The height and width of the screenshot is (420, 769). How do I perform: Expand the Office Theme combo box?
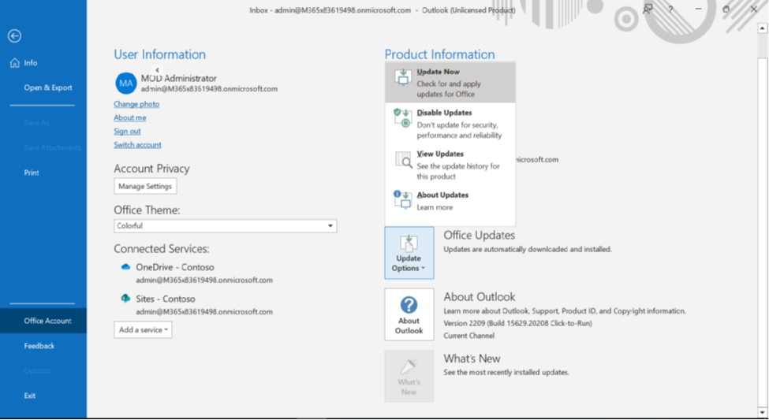point(225,226)
